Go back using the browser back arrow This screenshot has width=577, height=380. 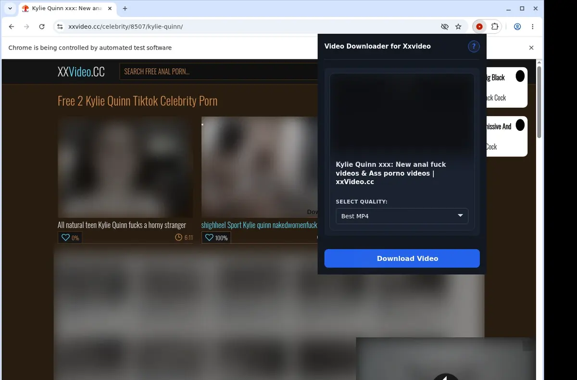12,27
